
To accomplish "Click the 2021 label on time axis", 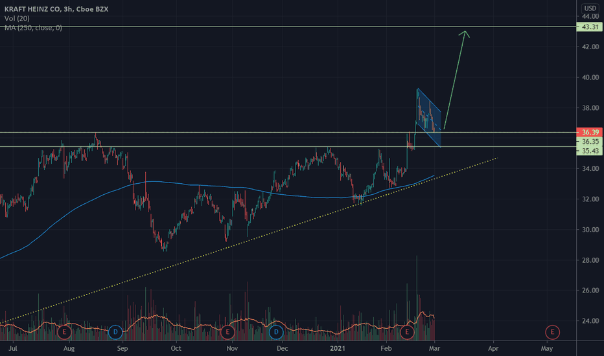I will (338, 348).
